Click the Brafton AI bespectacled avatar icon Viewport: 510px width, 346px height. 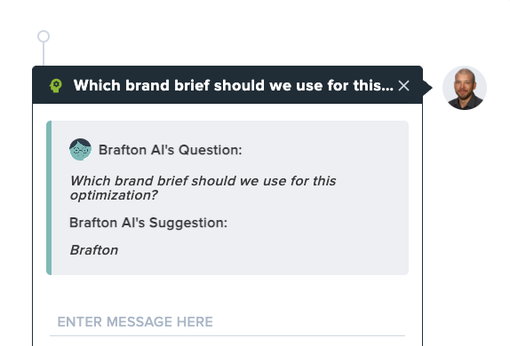click(x=80, y=149)
